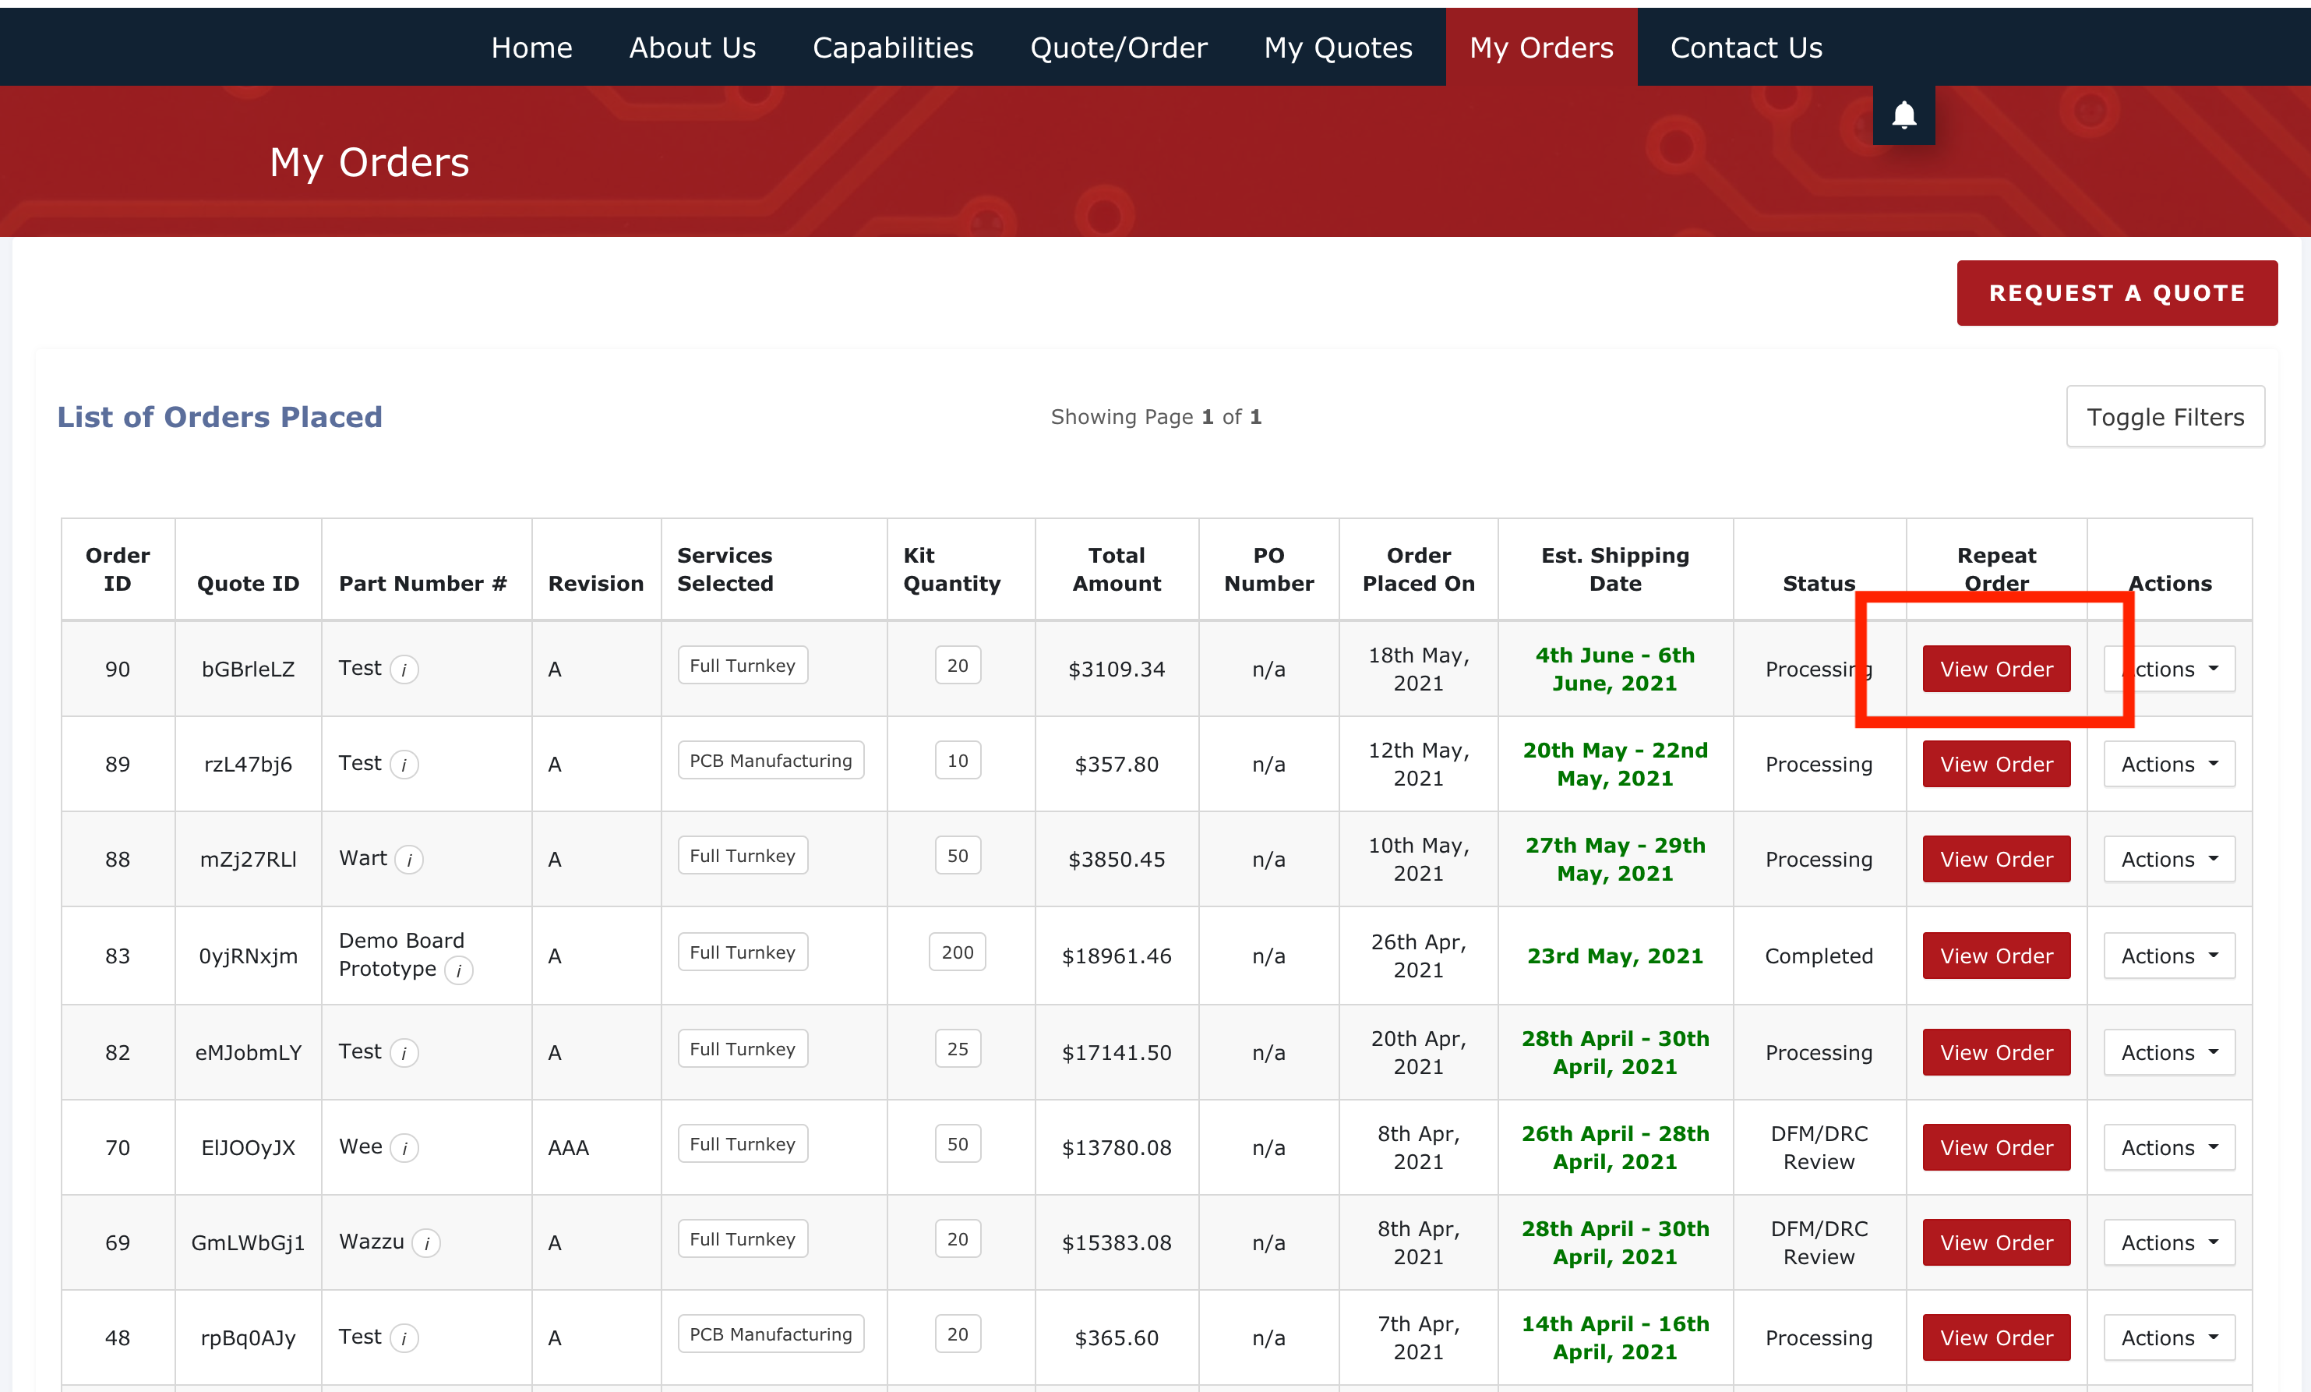
Task: Expand Actions dropdown for order 89
Action: click(x=2168, y=764)
